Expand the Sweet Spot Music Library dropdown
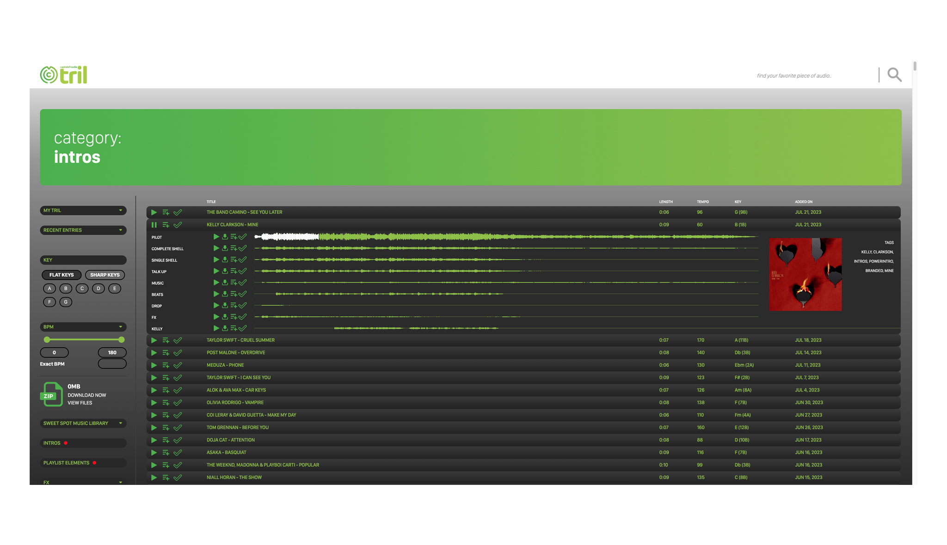The width and height of the screenshot is (947, 545). (x=83, y=423)
